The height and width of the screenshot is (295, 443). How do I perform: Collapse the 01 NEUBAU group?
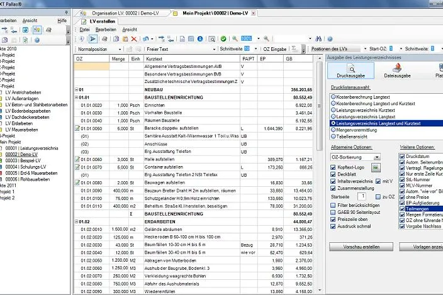pyautogui.click(x=77, y=89)
